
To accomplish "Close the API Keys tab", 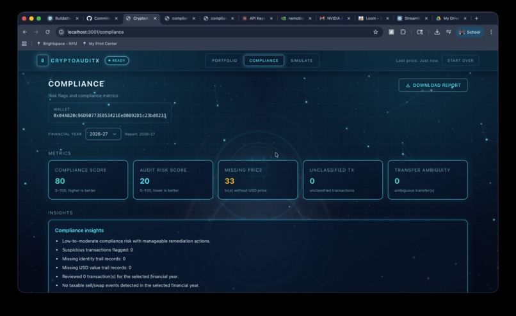I will click(271, 19).
